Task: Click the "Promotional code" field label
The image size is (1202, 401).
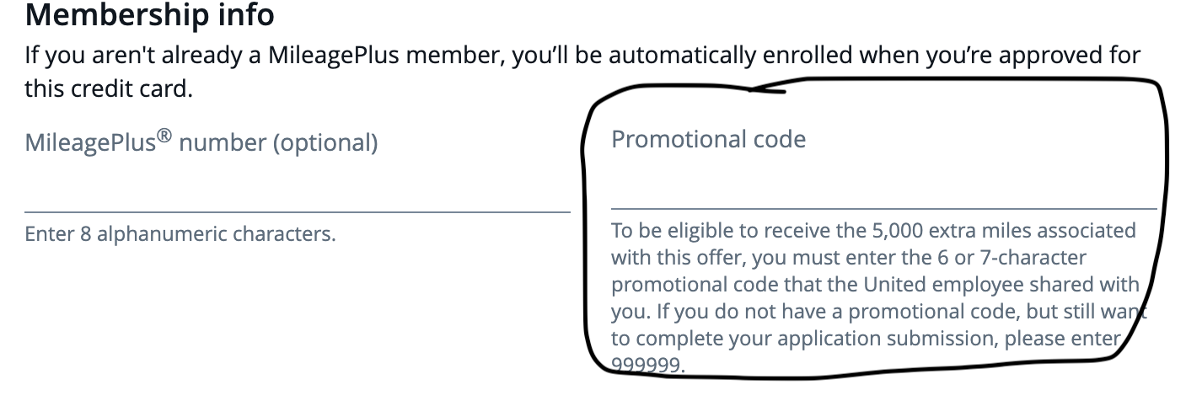Action: pyautogui.click(x=708, y=139)
